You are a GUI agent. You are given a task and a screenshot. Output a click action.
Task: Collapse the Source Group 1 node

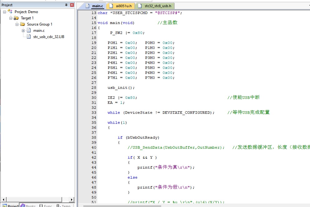(x=17, y=24)
